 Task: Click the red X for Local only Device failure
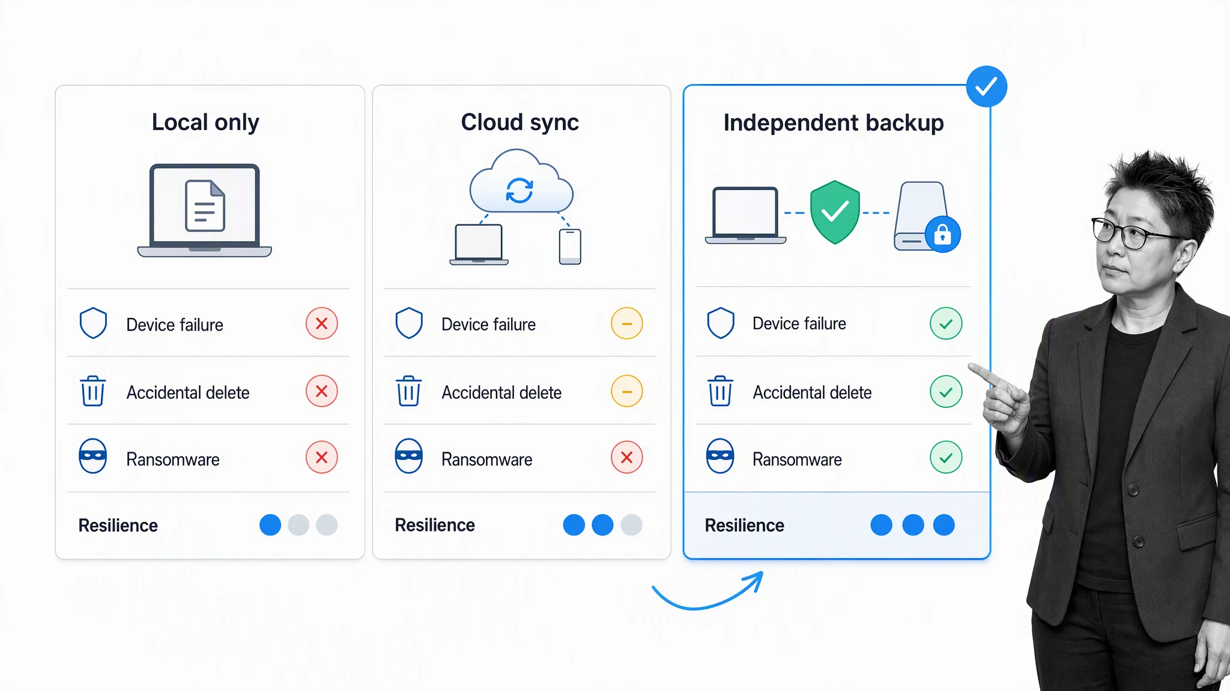(322, 323)
